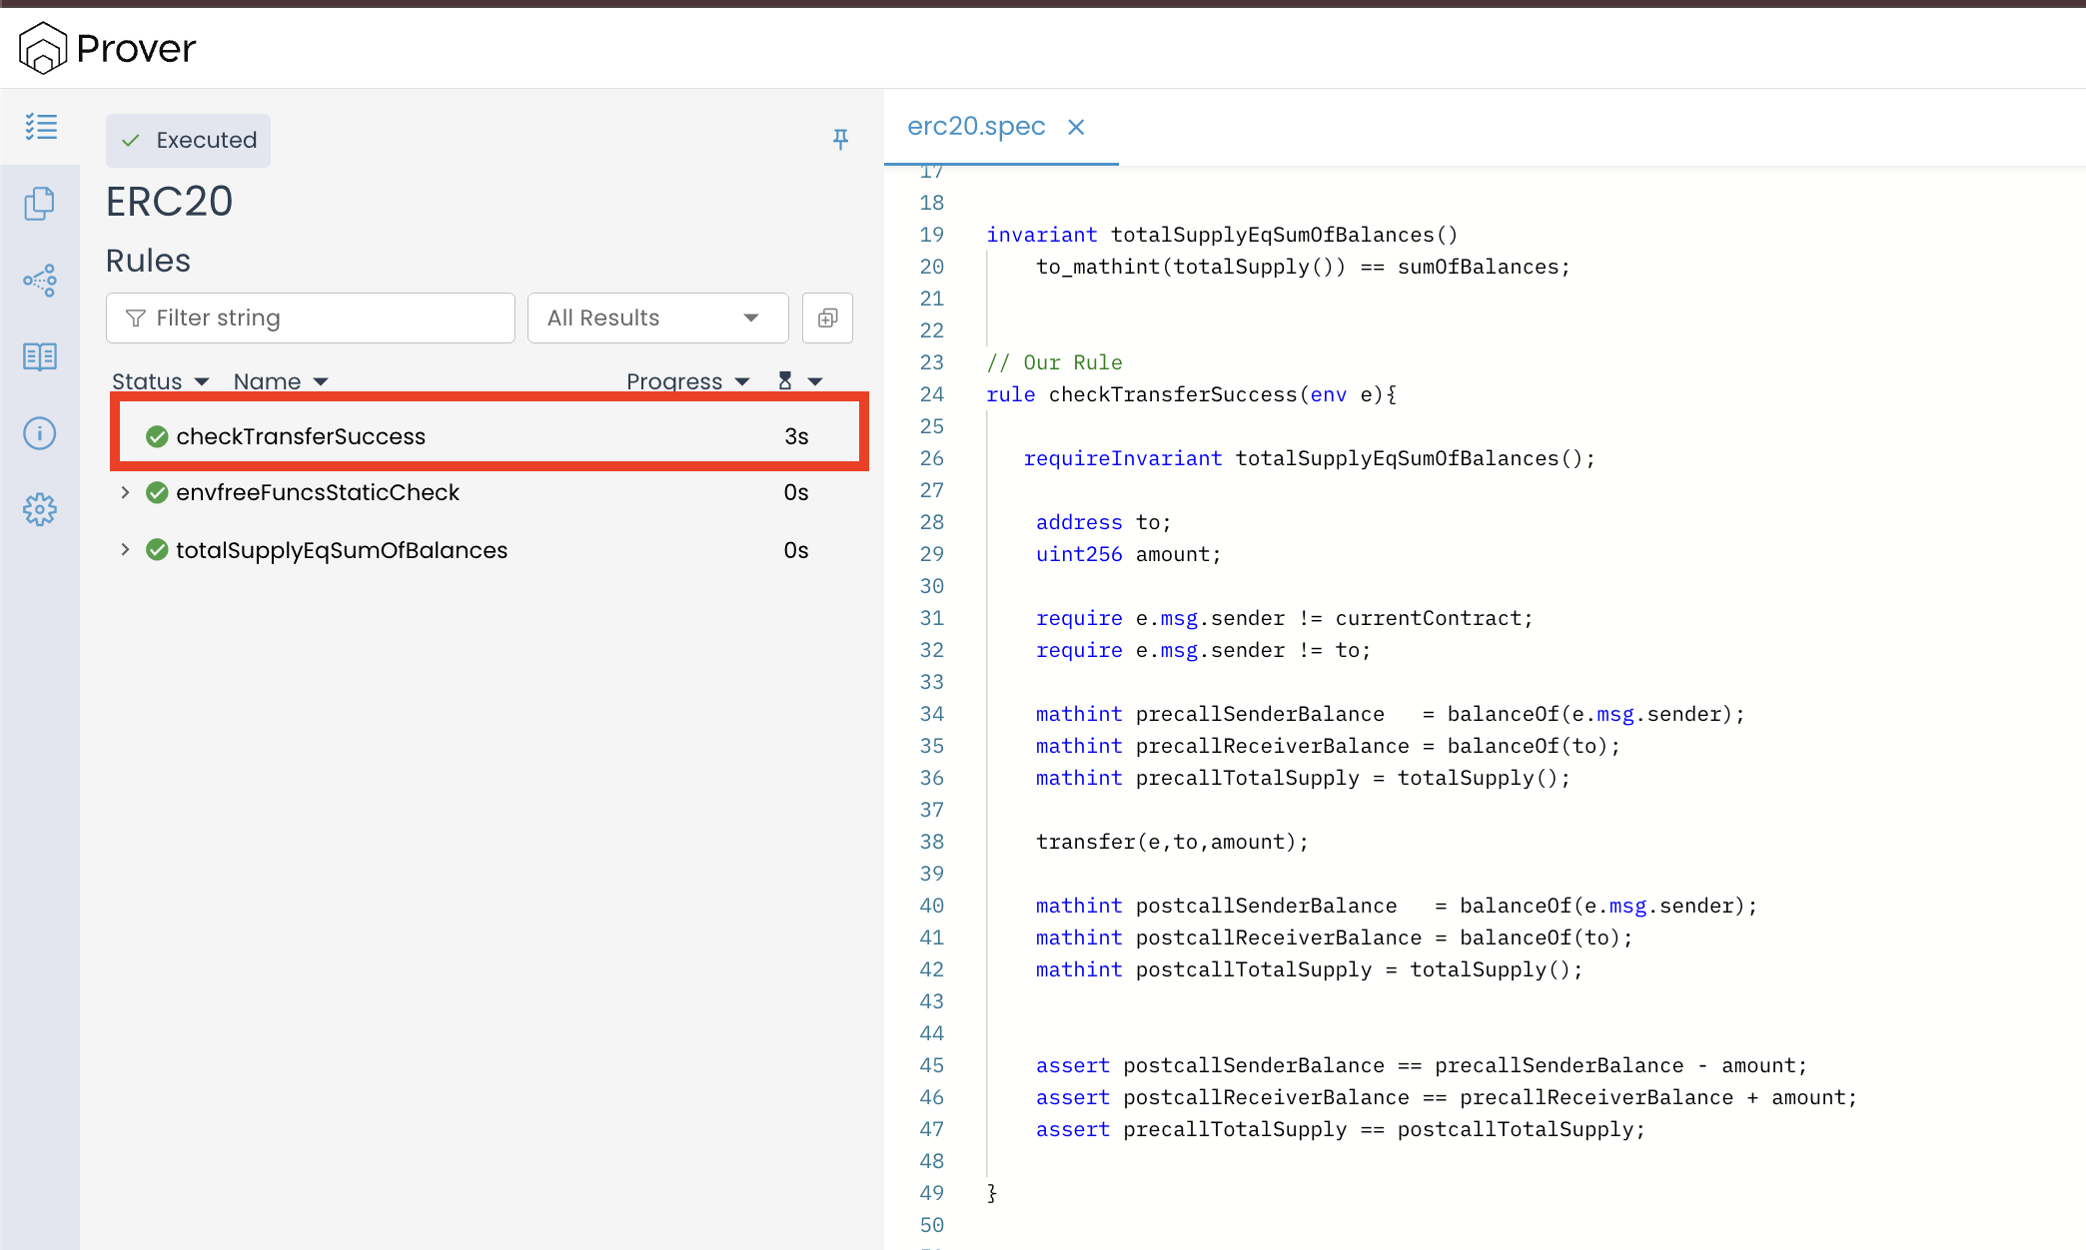Sort by the Status column header
This screenshot has height=1250, width=2086.
click(x=160, y=381)
